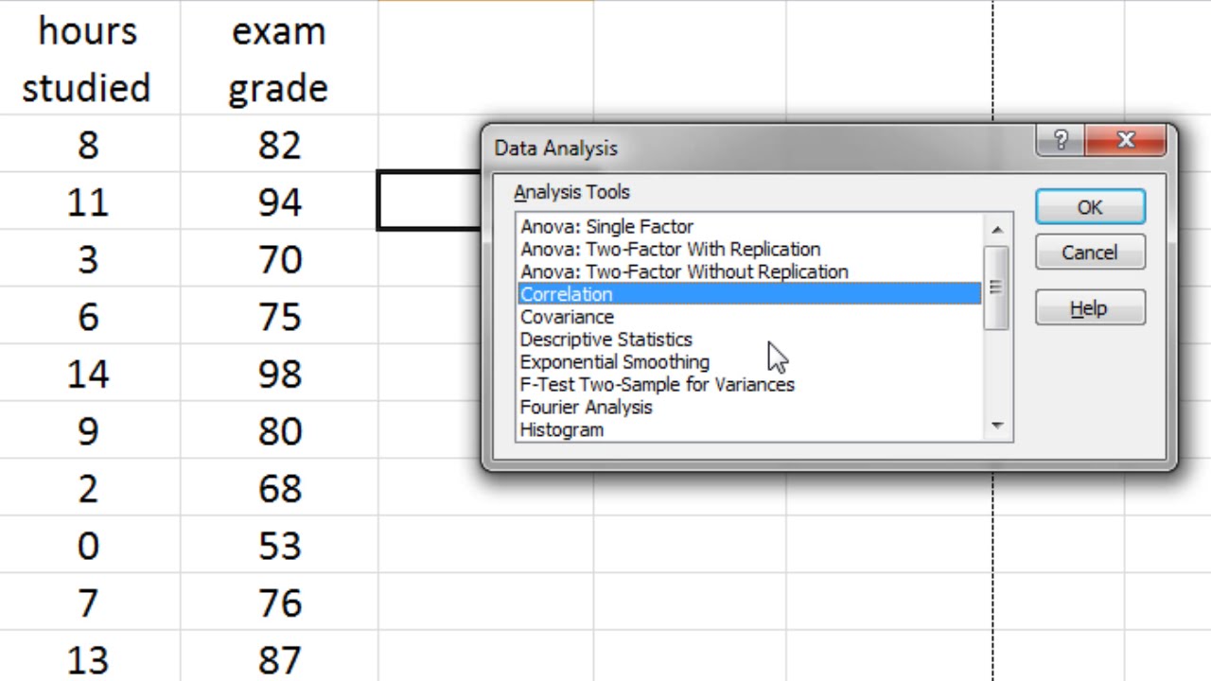The height and width of the screenshot is (681, 1211).
Task: Select the cell with 14 hours studied
Action: [x=88, y=375]
